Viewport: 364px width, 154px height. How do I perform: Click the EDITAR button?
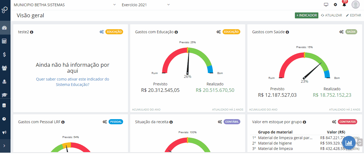point(353,15)
